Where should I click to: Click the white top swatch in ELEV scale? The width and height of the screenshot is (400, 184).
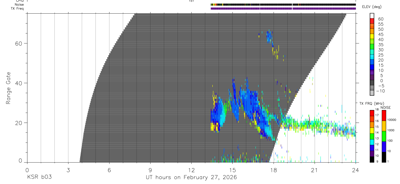[372, 15]
